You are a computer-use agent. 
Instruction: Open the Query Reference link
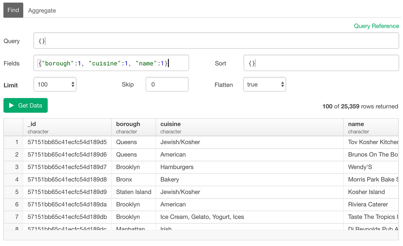click(x=377, y=26)
